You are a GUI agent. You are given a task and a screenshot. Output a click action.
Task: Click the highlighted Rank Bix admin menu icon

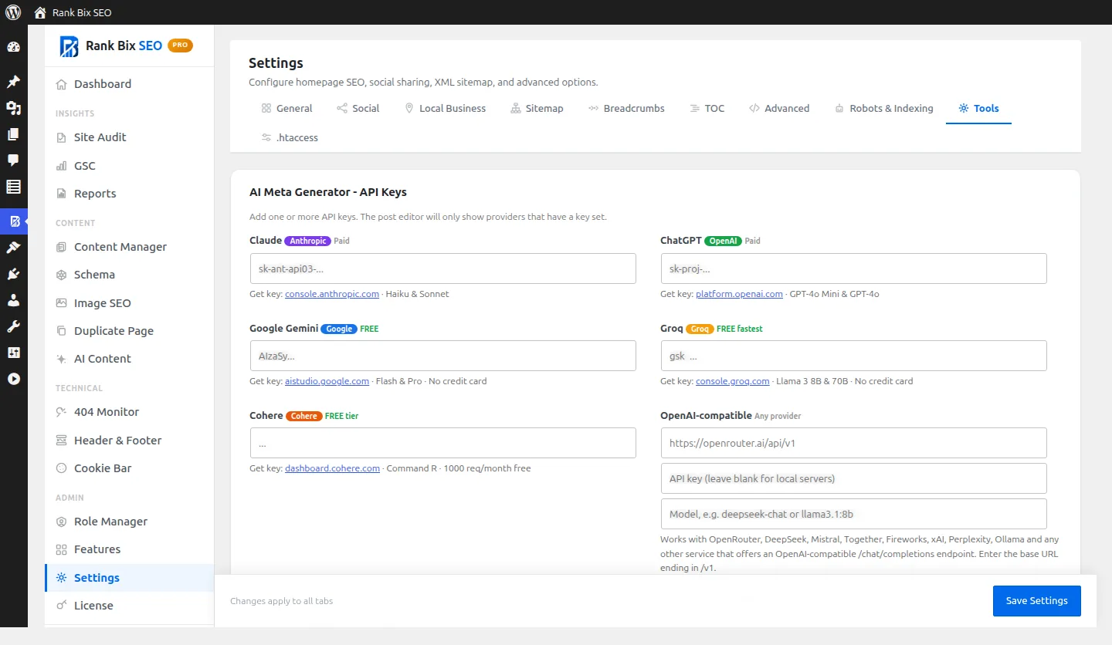[x=14, y=222]
